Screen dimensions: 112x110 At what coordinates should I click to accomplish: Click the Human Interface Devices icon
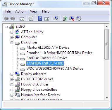[x=17, y=95]
